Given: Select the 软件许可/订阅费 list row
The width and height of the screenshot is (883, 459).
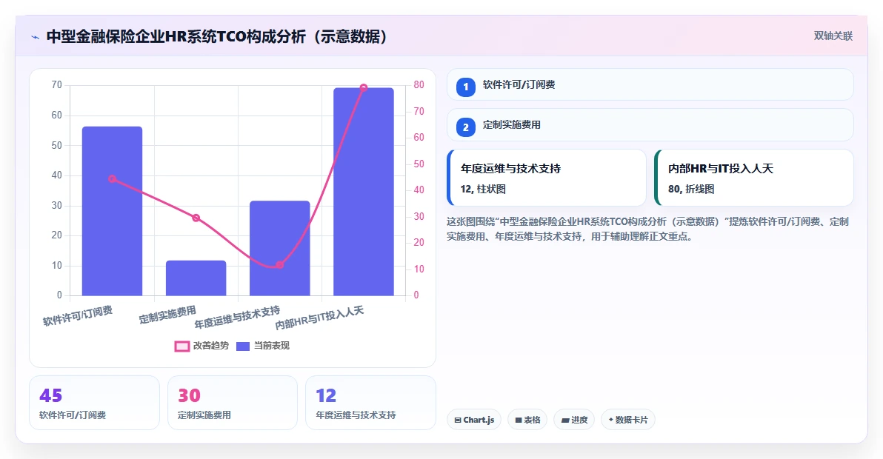Looking at the screenshot, I should (x=650, y=85).
